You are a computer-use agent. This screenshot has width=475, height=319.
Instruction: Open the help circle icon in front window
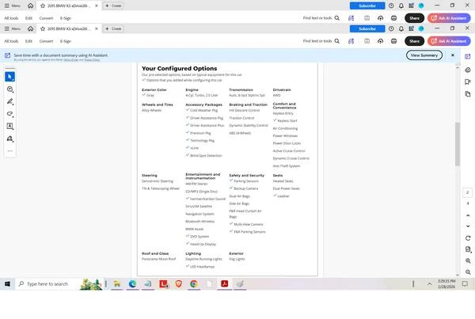pos(391,28)
